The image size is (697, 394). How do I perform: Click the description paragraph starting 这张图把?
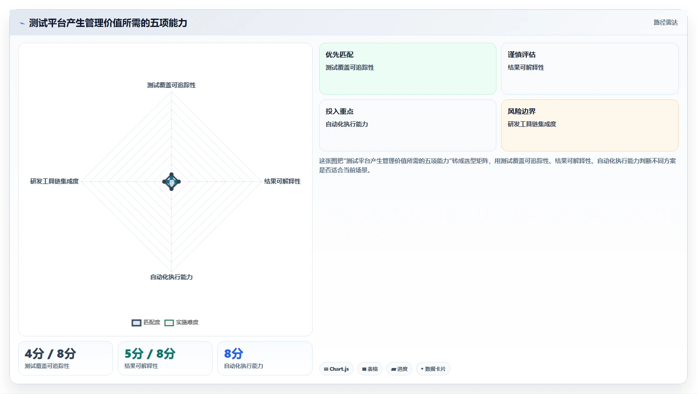pyautogui.click(x=497, y=165)
